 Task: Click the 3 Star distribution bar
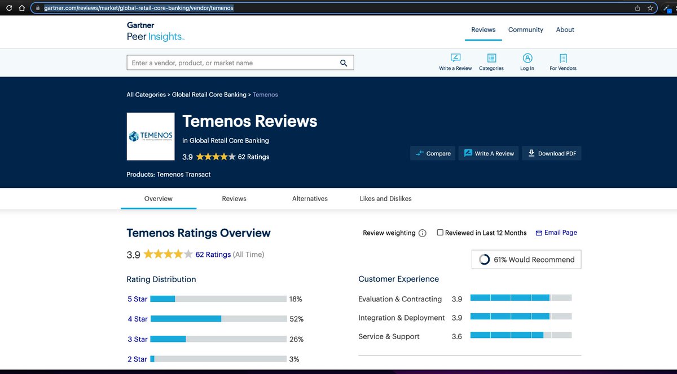219,339
